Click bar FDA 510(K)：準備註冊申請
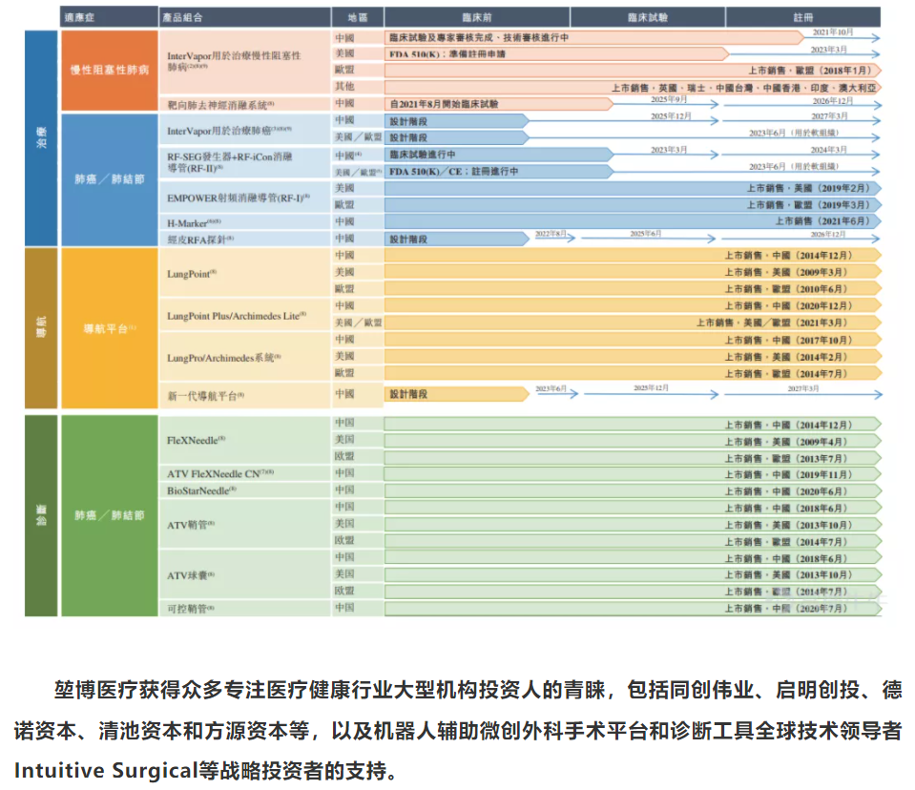This screenshot has height=790, width=915. 556,53
